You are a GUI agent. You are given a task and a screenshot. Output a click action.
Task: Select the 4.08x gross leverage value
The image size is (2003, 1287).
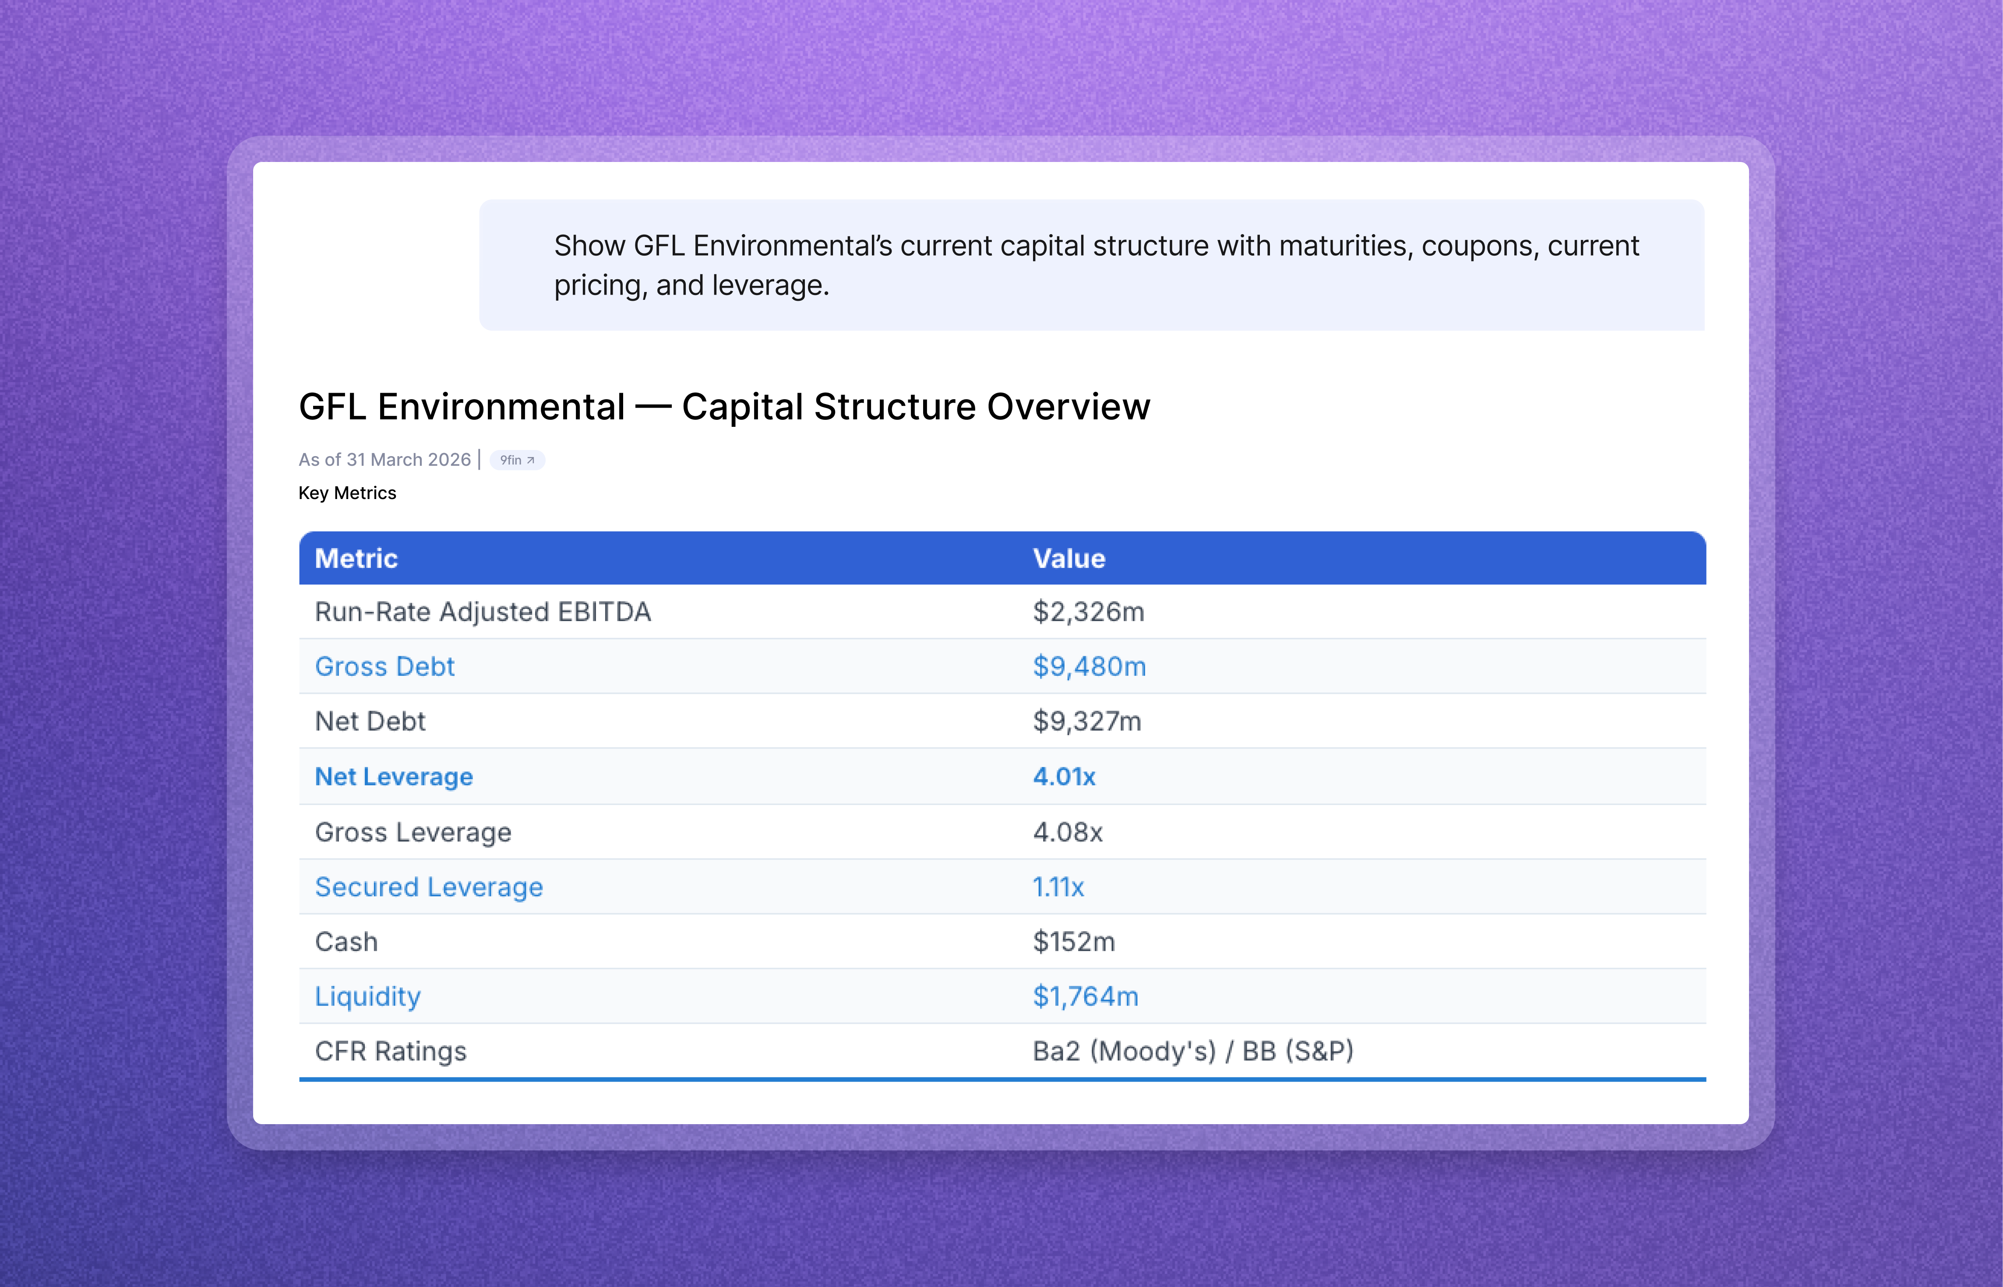pyautogui.click(x=1068, y=832)
